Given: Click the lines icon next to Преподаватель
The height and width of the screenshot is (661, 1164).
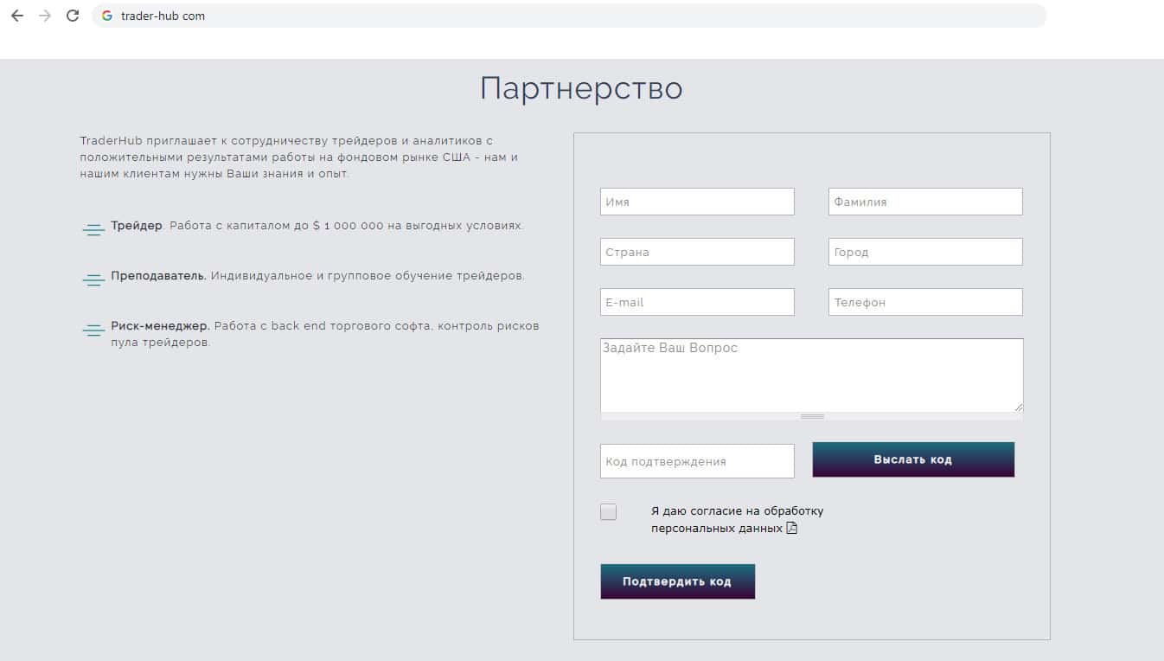Looking at the screenshot, I should click(93, 279).
